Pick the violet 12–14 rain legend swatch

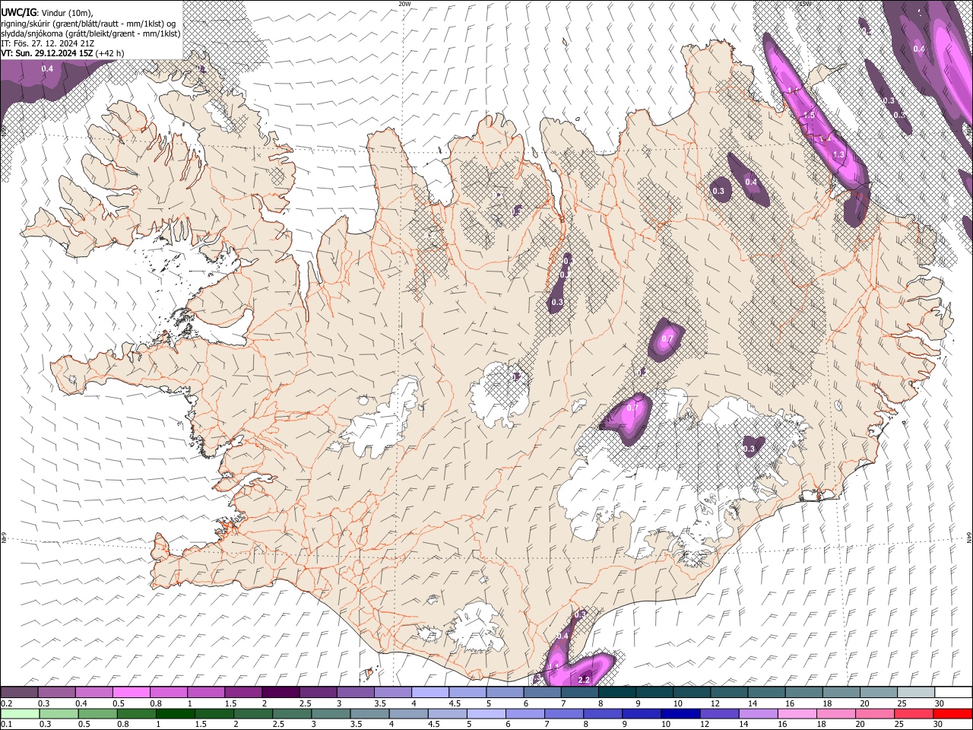click(x=719, y=713)
